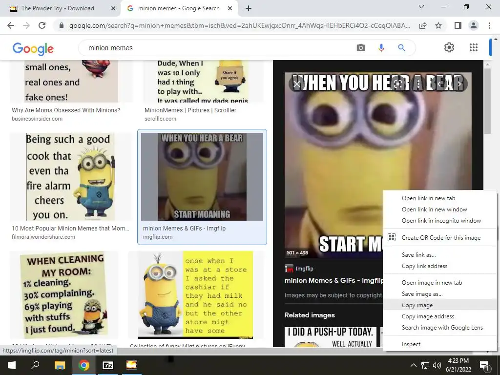Screen dimensions: 500x375
Task: Open the taskbar search magnifier
Action: 35,365
